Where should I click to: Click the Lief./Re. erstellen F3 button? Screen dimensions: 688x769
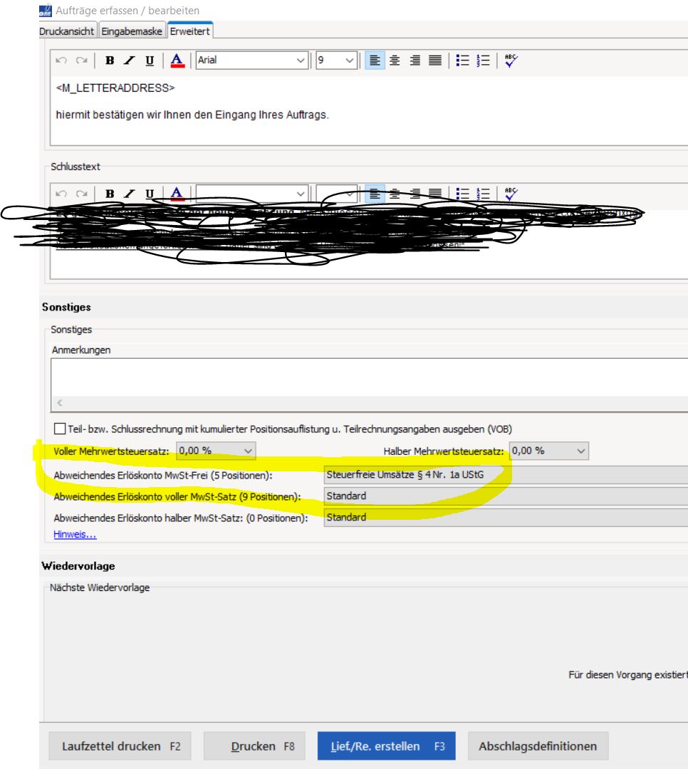[x=387, y=746]
